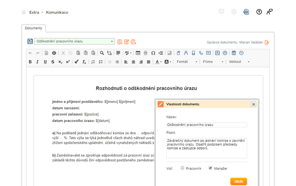The width and height of the screenshot is (296, 186).
Task: Open the Formát dropdown
Action: pyautogui.click(x=187, y=62)
